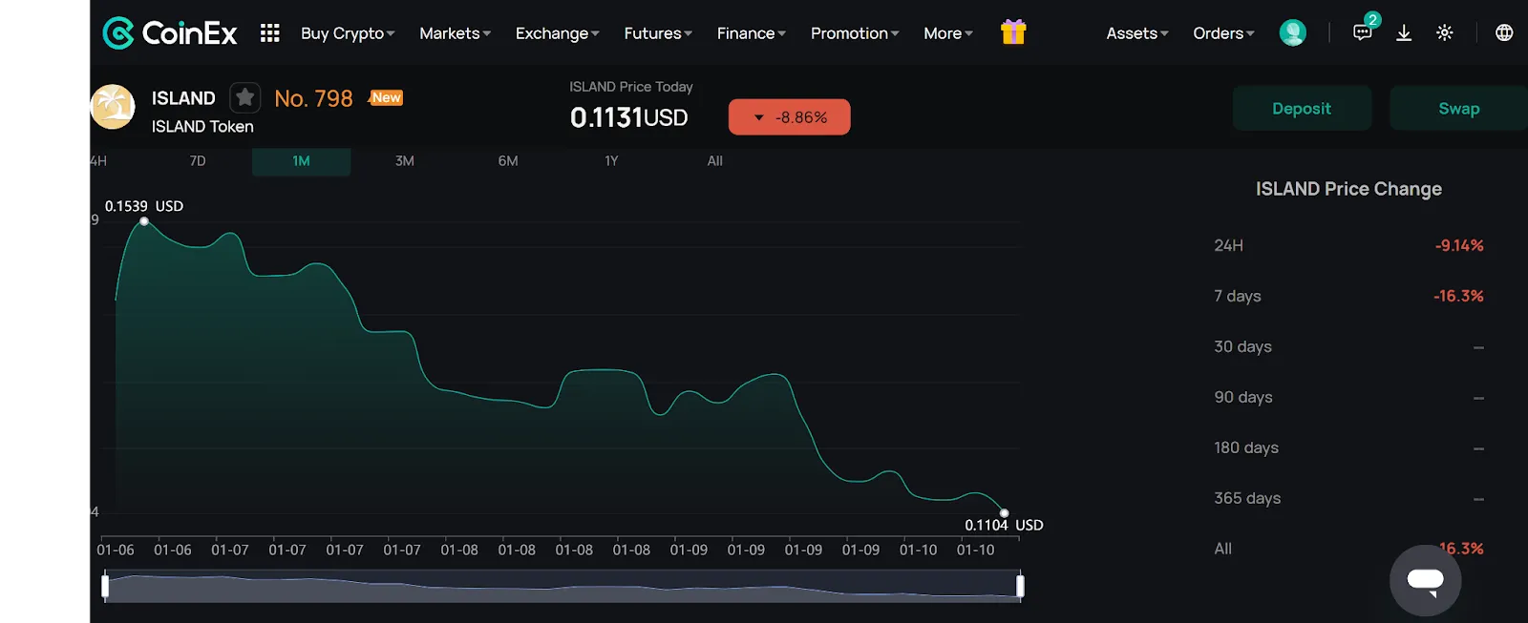
Task: Click the Swap button
Action: 1458,109
